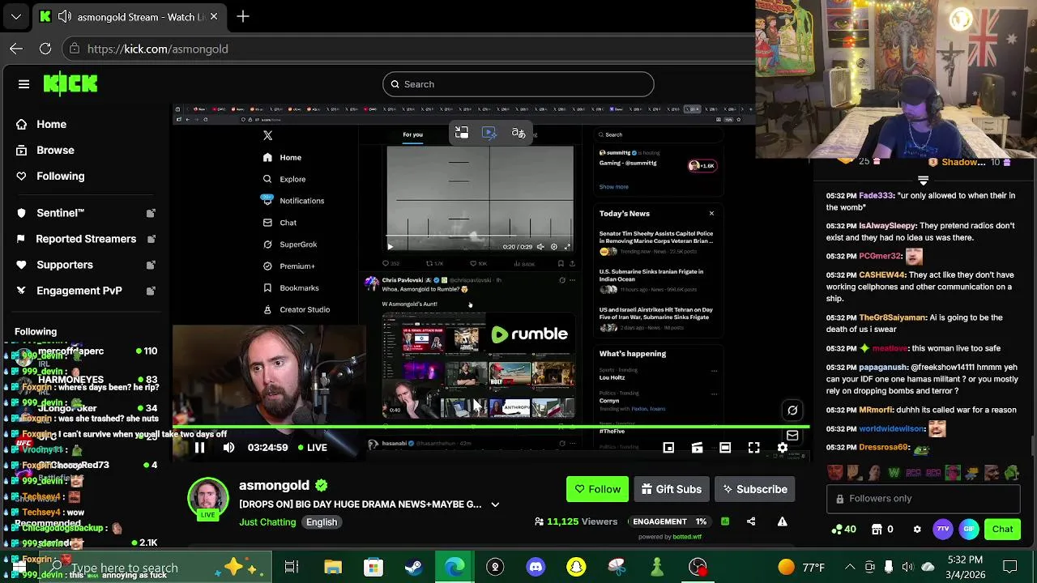This screenshot has width=1037, height=583.
Task: Open Following in the Kick sidebar
Action: [50, 176]
